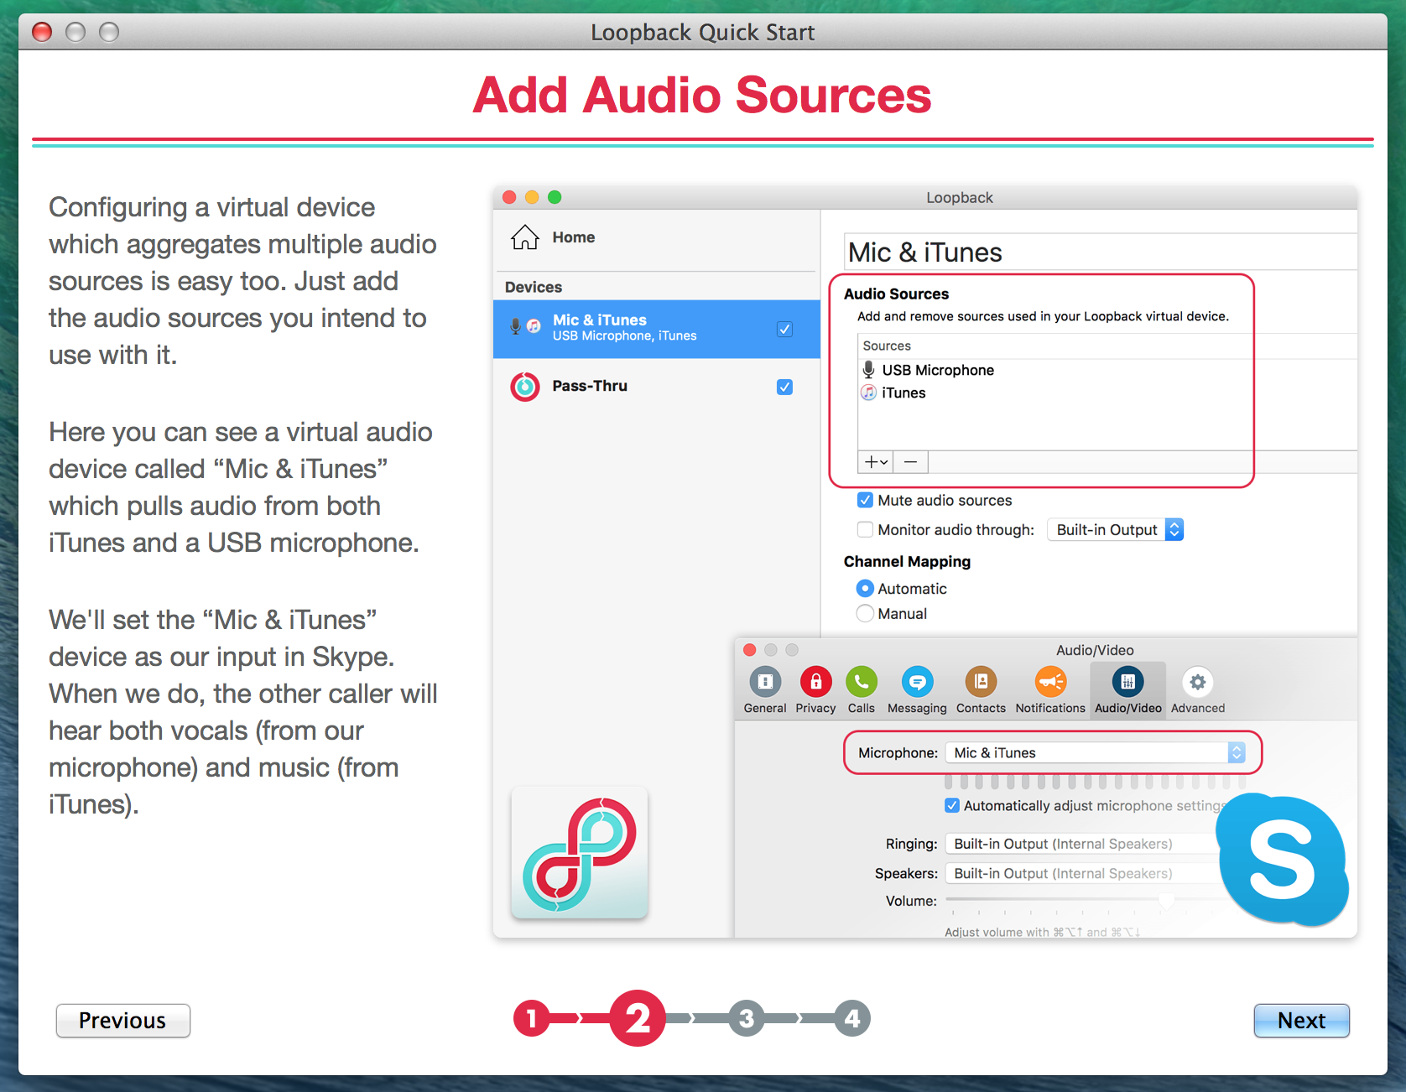Open the add source plus dropdown

[876, 462]
